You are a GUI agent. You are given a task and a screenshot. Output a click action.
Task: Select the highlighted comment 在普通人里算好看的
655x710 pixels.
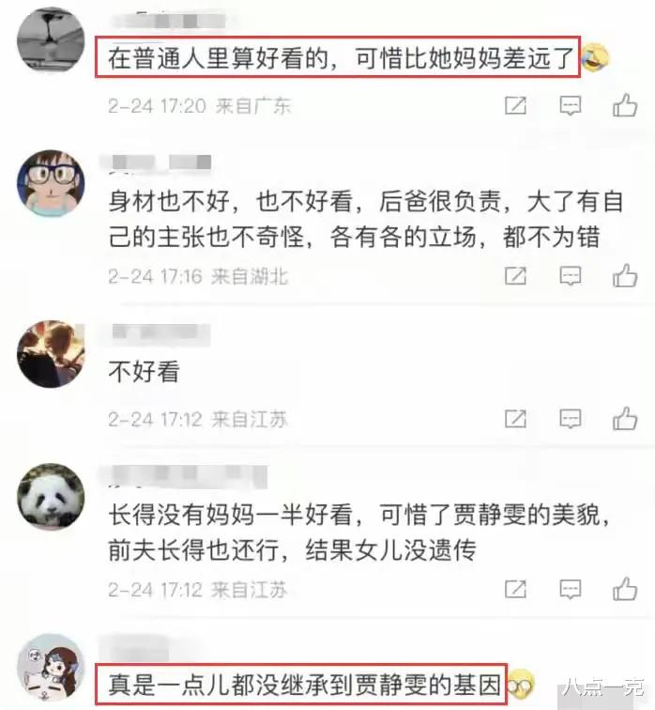pyautogui.click(x=338, y=57)
